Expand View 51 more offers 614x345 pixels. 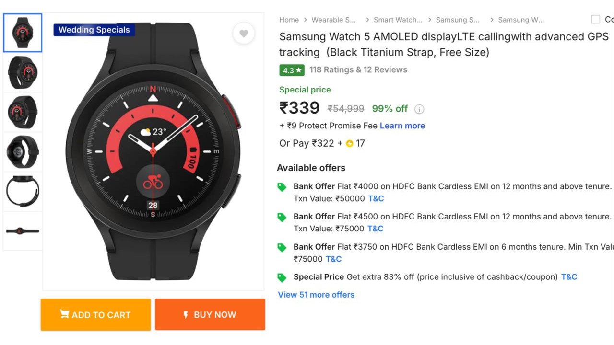316,295
